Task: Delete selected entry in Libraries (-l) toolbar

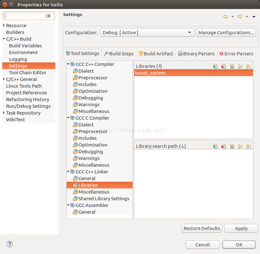Action: point(223,67)
